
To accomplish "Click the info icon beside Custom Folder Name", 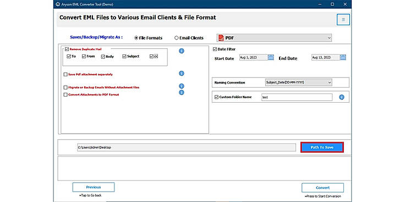I will coord(342,97).
